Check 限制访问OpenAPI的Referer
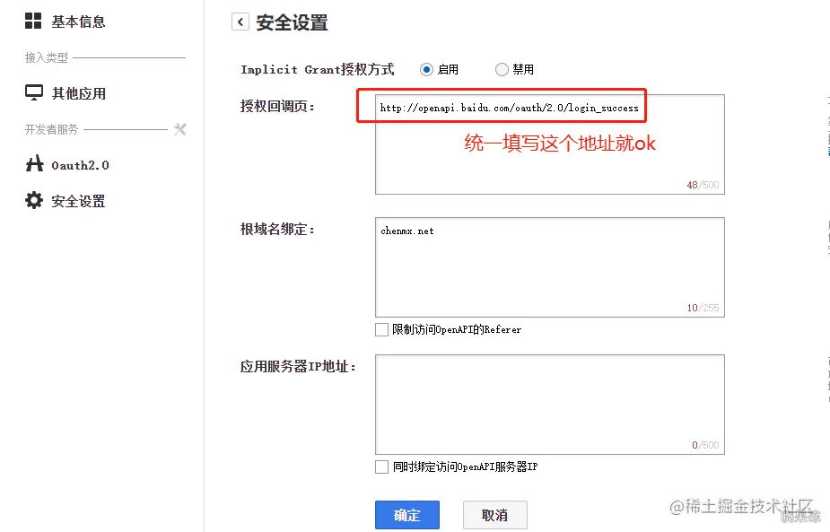830x532 pixels. (381, 330)
